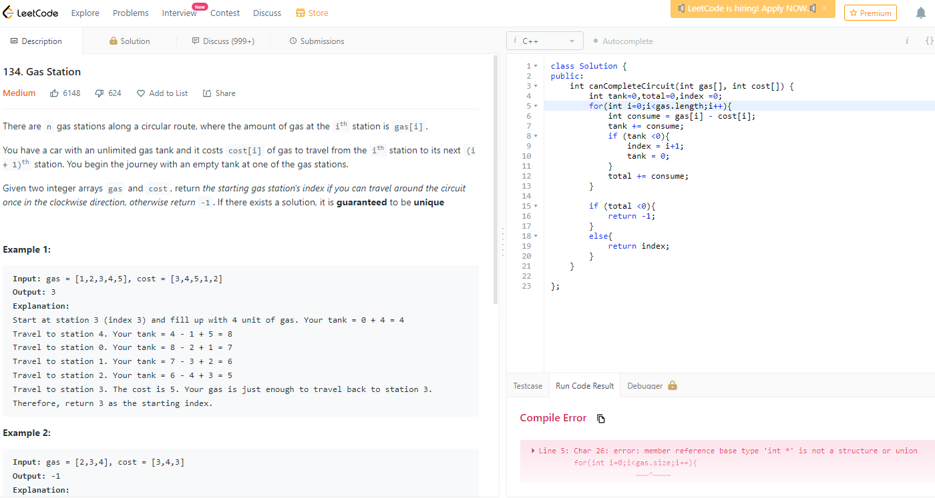Click the code line 'return -1;'

[632, 216]
